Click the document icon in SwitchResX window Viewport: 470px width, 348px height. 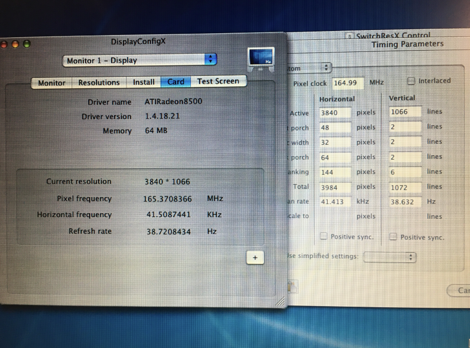pyautogui.click(x=292, y=286)
